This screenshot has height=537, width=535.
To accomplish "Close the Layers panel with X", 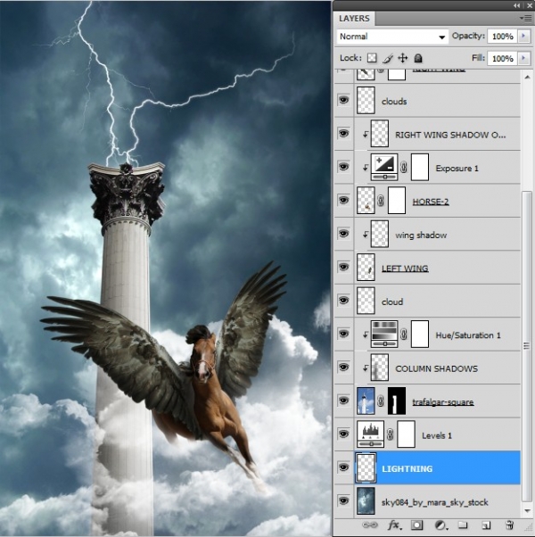I will 529,5.
